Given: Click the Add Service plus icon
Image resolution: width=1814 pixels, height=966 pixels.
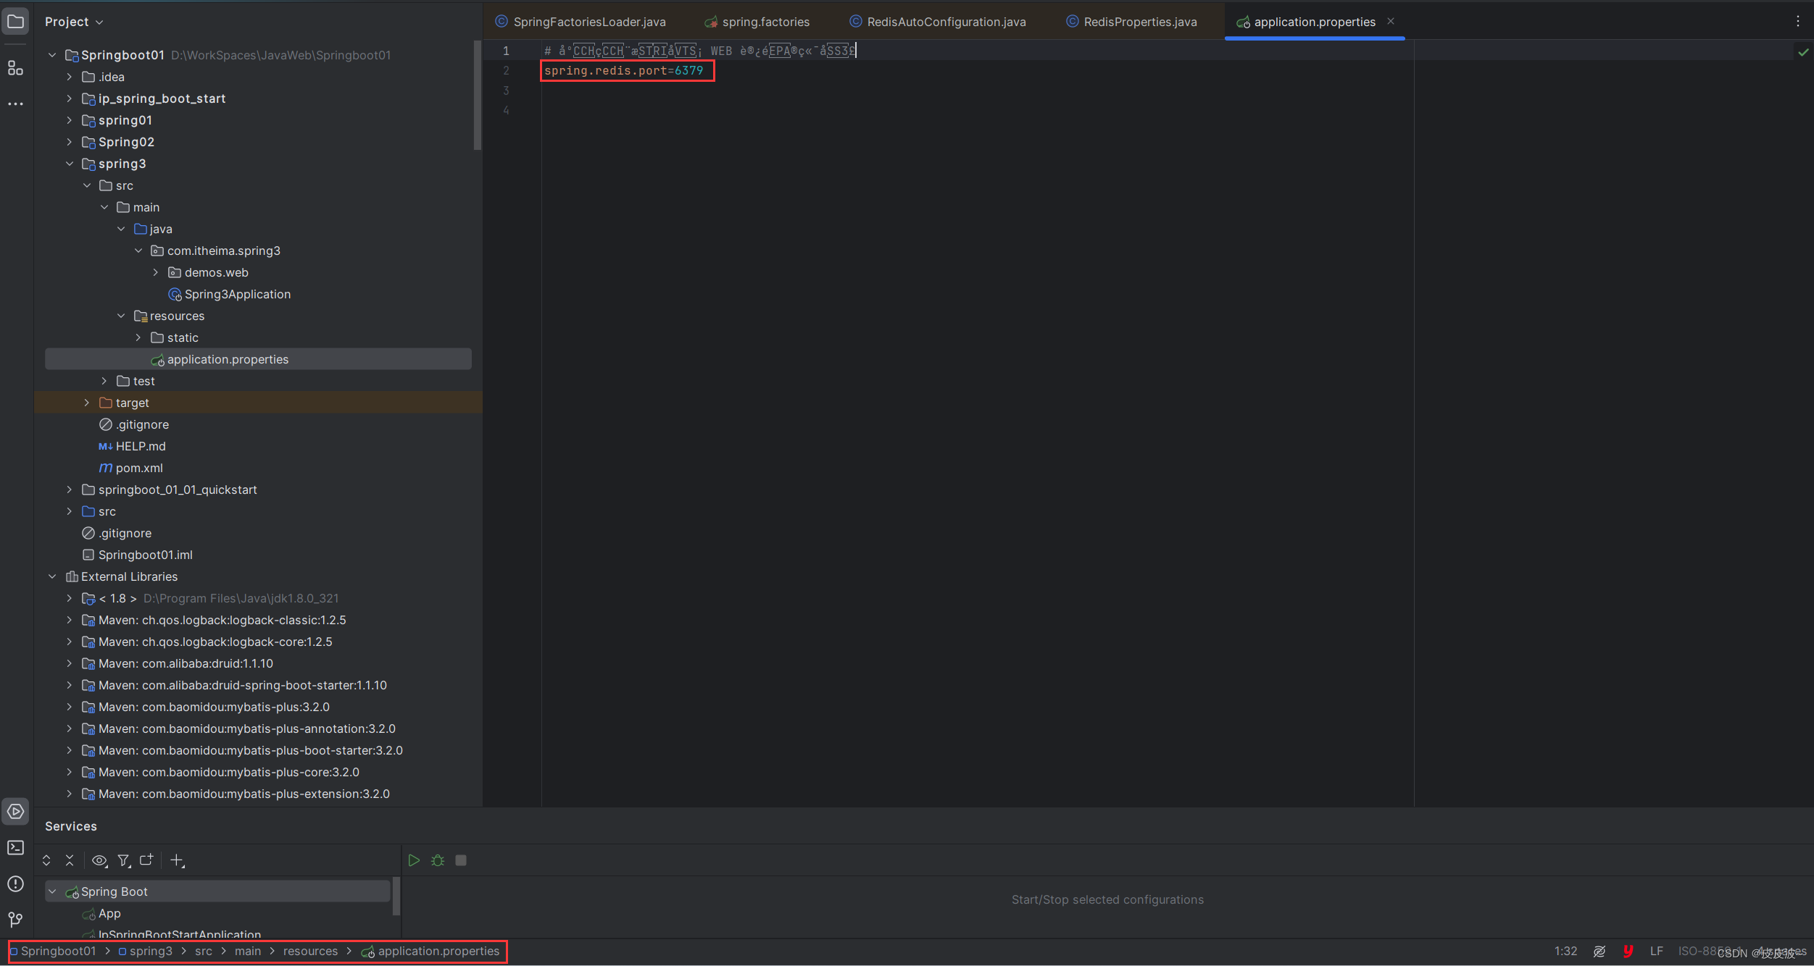Looking at the screenshot, I should 177,860.
